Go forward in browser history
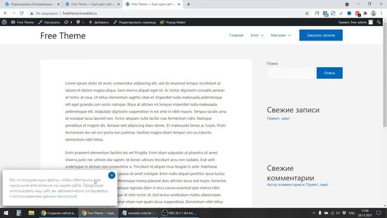Image resolution: width=387 pixels, height=218 pixels. click(x=13, y=13)
